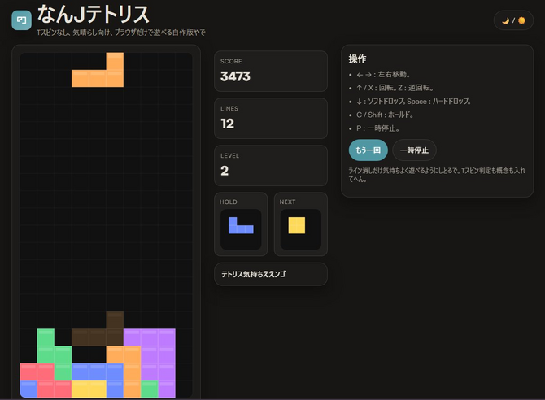This screenshot has height=400, width=545.
Task: Click the dark ghost piece preview
Action: (x=98, y=337)
